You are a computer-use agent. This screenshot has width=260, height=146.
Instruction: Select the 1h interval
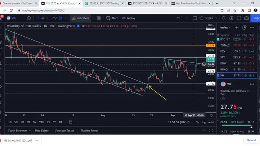pyautogui.click(x=38, y=18)
